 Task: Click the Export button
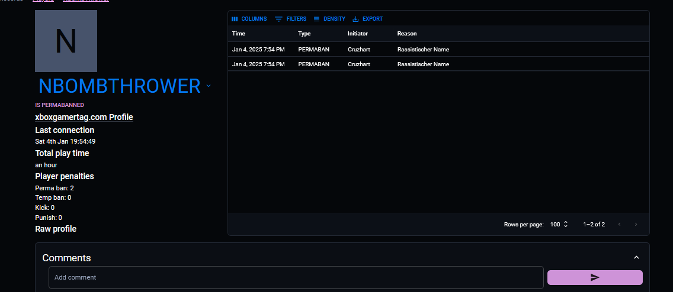coord(367,19)
